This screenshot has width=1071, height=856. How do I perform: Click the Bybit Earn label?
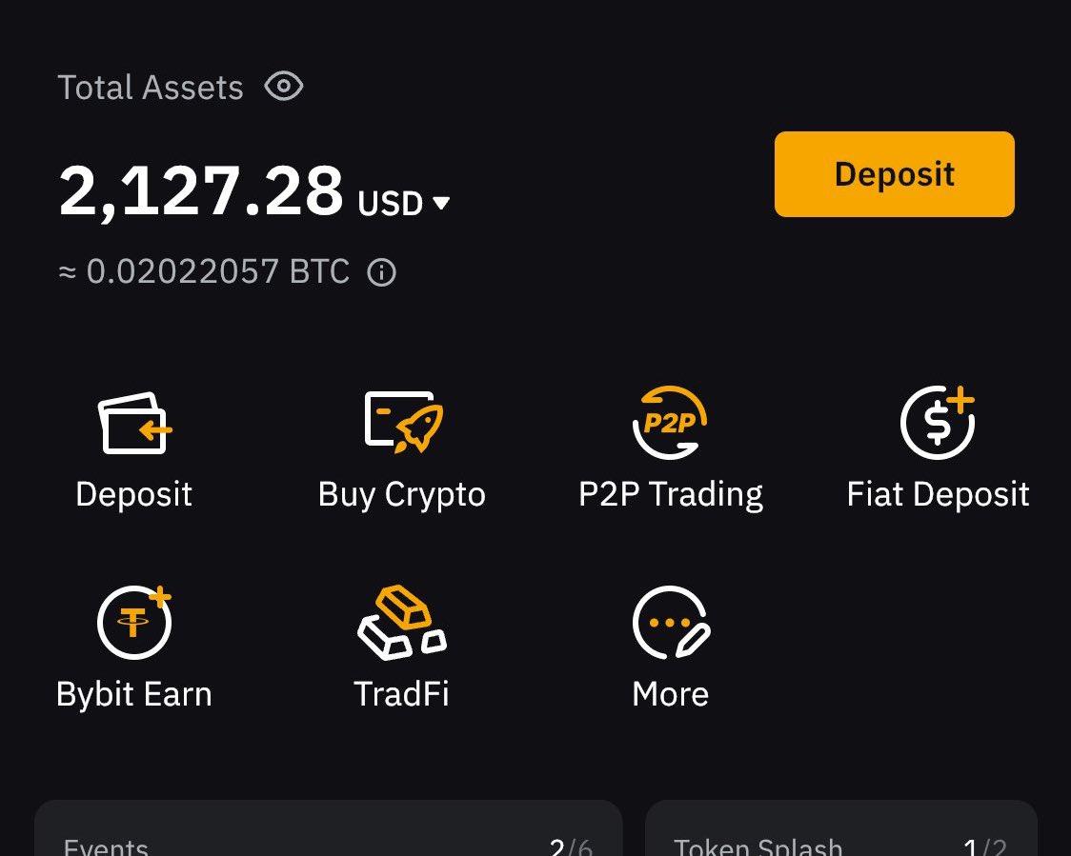134,694
